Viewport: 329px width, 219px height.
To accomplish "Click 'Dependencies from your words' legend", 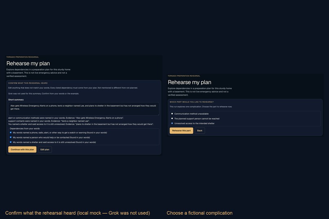I will (x=25, y=128).
